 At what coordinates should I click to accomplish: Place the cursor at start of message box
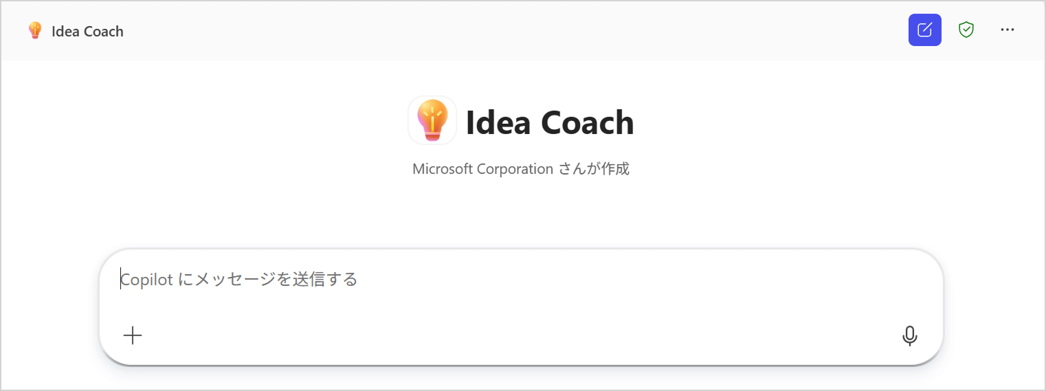pos(122,280)
